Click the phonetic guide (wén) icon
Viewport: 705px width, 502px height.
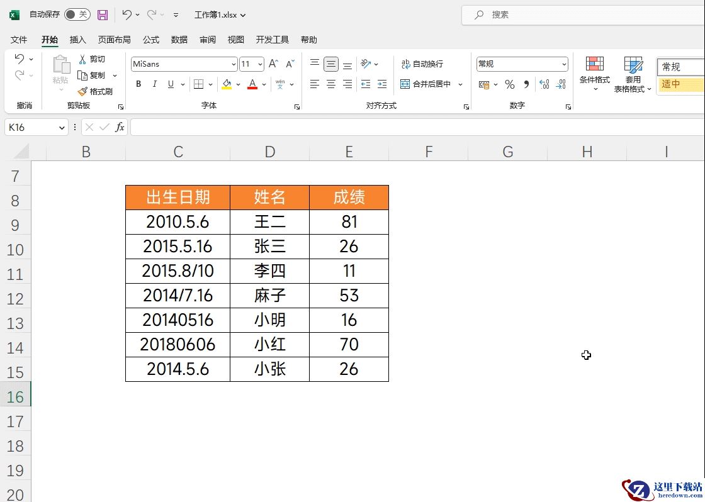(280, 84)
